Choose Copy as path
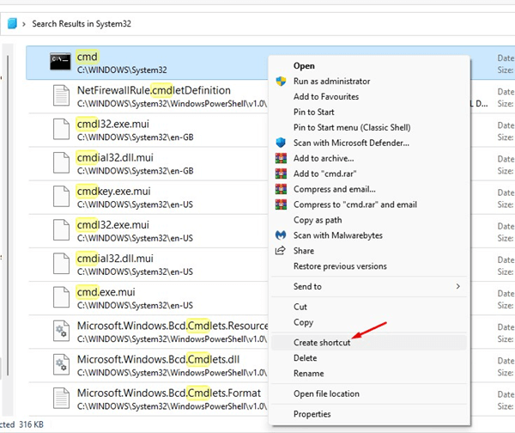Screen dimensions: 515x433 coord(318,220)
